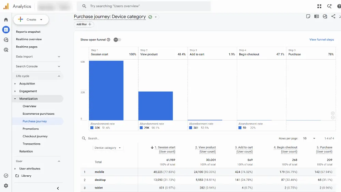Click the sort arrow on Session start column
Viewport: 341px width, 192px height.
pos(152,147)
